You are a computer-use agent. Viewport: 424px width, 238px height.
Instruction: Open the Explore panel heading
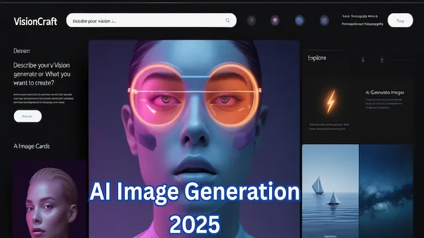coord(317,58)
